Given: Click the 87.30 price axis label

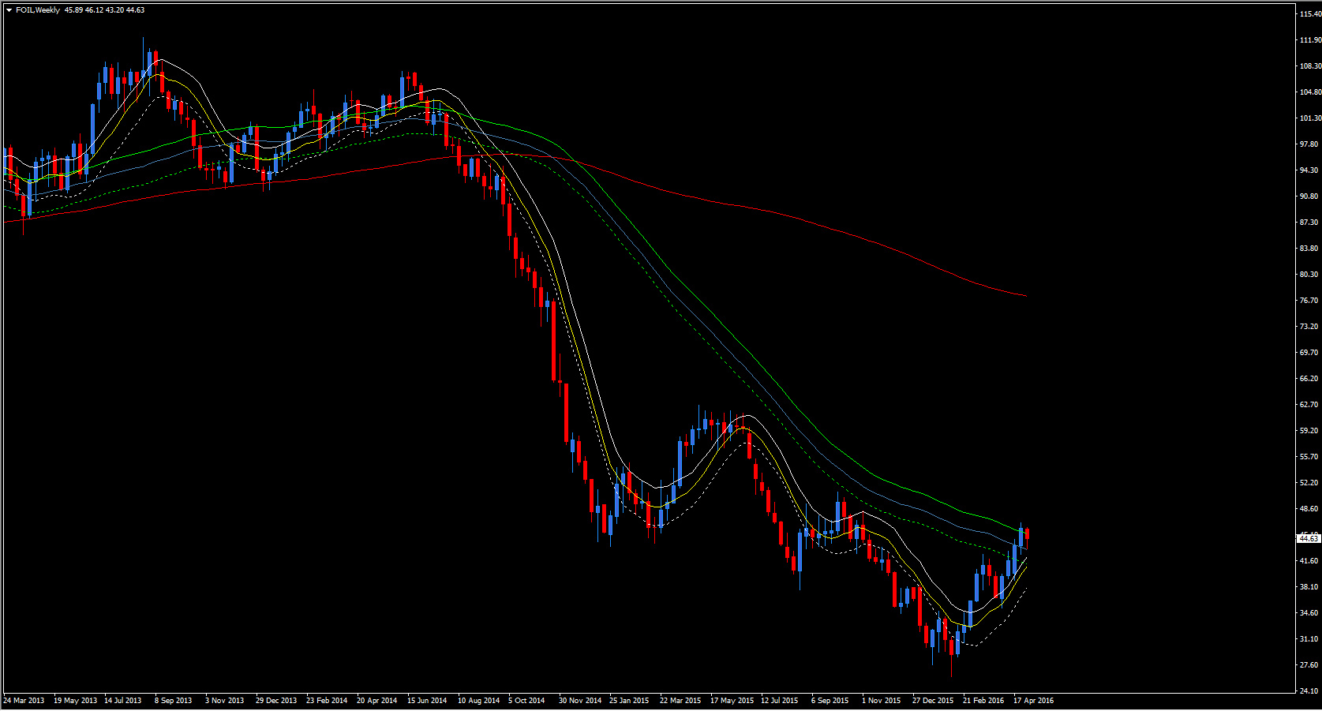Looking at the screenshot, I should pos(1309,223).
